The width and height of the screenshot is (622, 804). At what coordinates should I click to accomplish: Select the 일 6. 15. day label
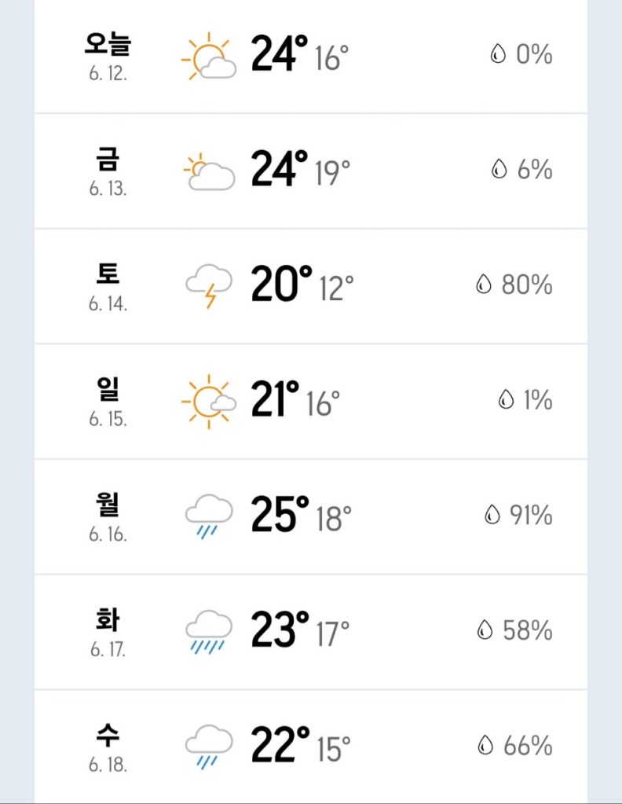click(108, 400)
